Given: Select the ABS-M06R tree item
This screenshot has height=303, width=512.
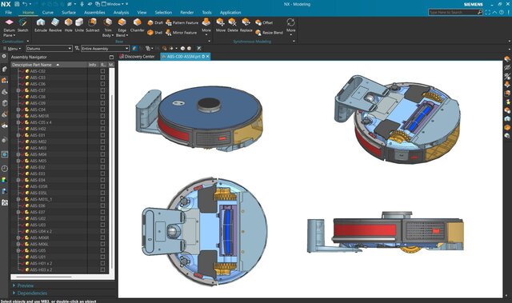Looking at the screenshot, I should (39, 237).
